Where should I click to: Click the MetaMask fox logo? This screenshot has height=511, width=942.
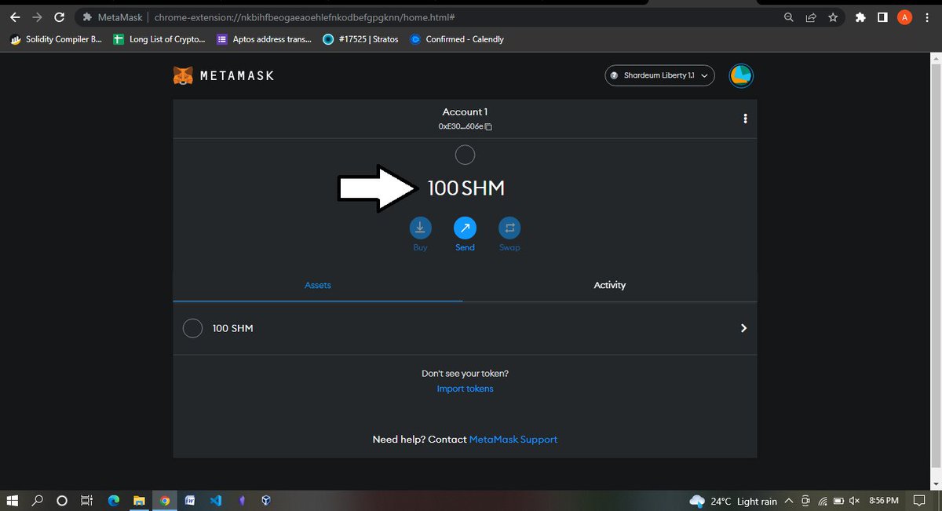183,76
